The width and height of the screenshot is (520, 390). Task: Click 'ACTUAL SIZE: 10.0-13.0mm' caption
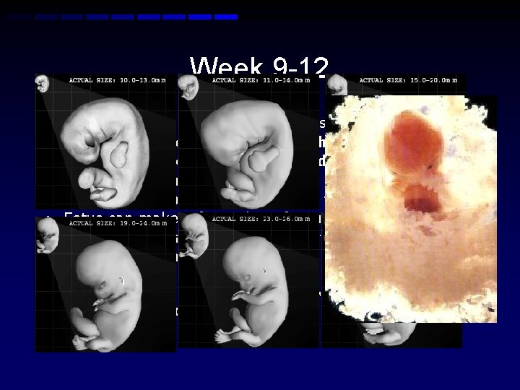(118, 80)
